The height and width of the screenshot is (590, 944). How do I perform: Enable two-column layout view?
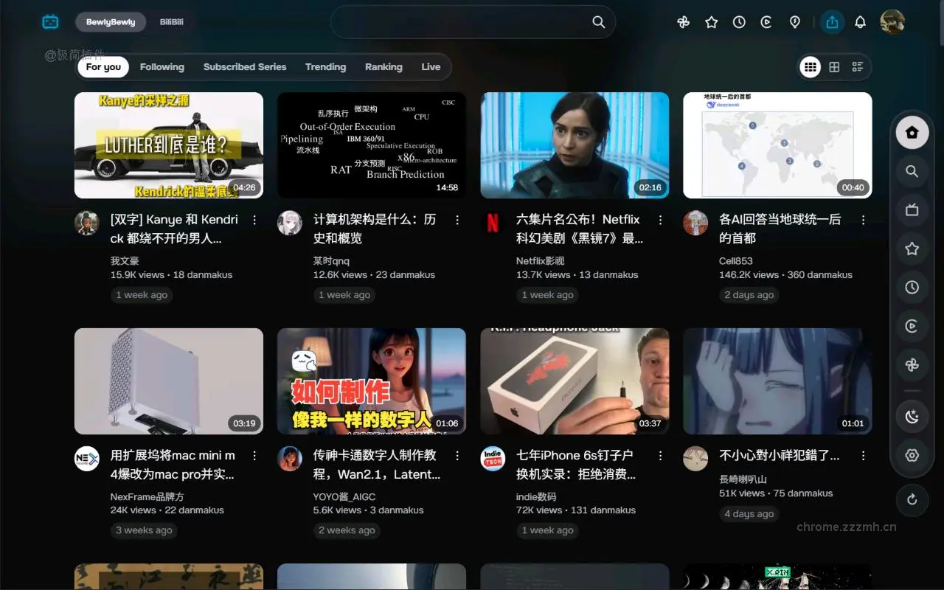click(x=833, y=66)
